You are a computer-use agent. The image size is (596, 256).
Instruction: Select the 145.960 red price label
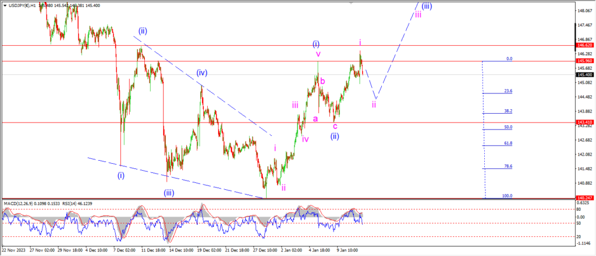584,60
